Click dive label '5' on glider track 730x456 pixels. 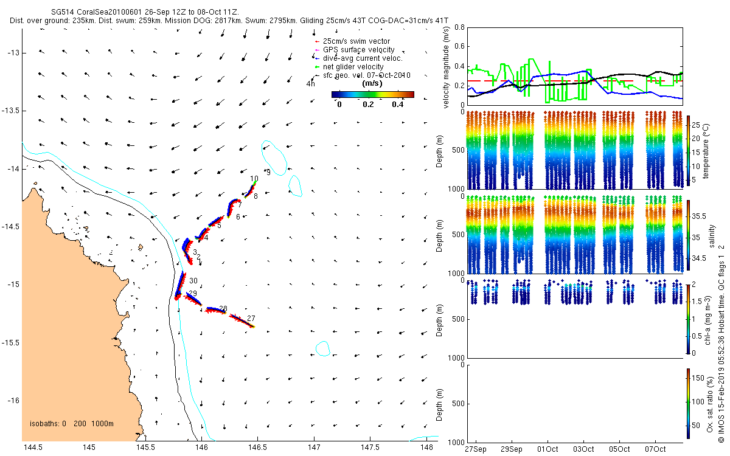point(219,226)
